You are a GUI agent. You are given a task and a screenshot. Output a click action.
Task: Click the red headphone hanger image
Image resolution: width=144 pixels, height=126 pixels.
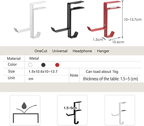pyautogui.click(x=104, y=19)
